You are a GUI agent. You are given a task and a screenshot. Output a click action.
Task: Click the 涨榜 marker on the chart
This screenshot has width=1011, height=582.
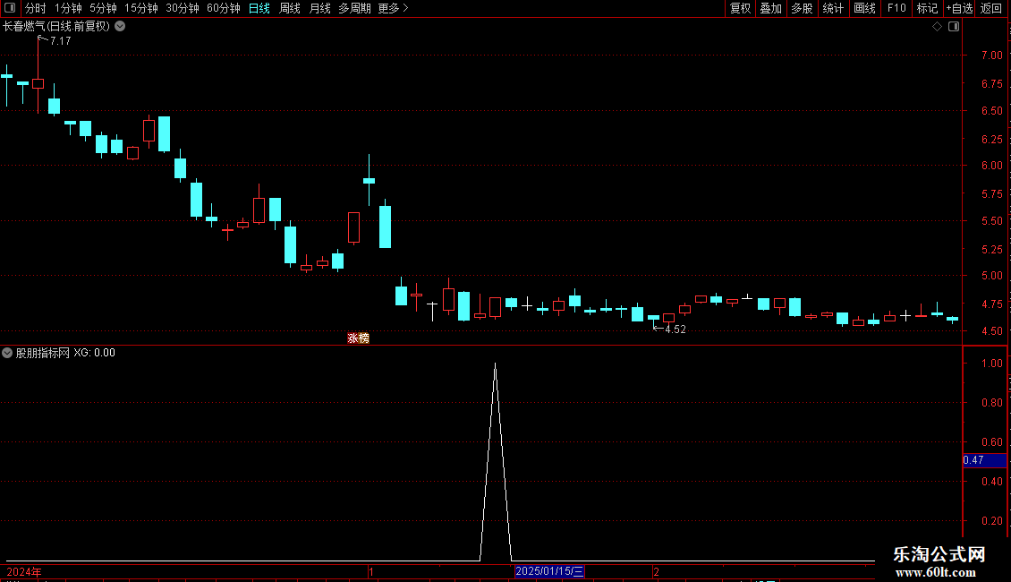click(x=359, y=338)
